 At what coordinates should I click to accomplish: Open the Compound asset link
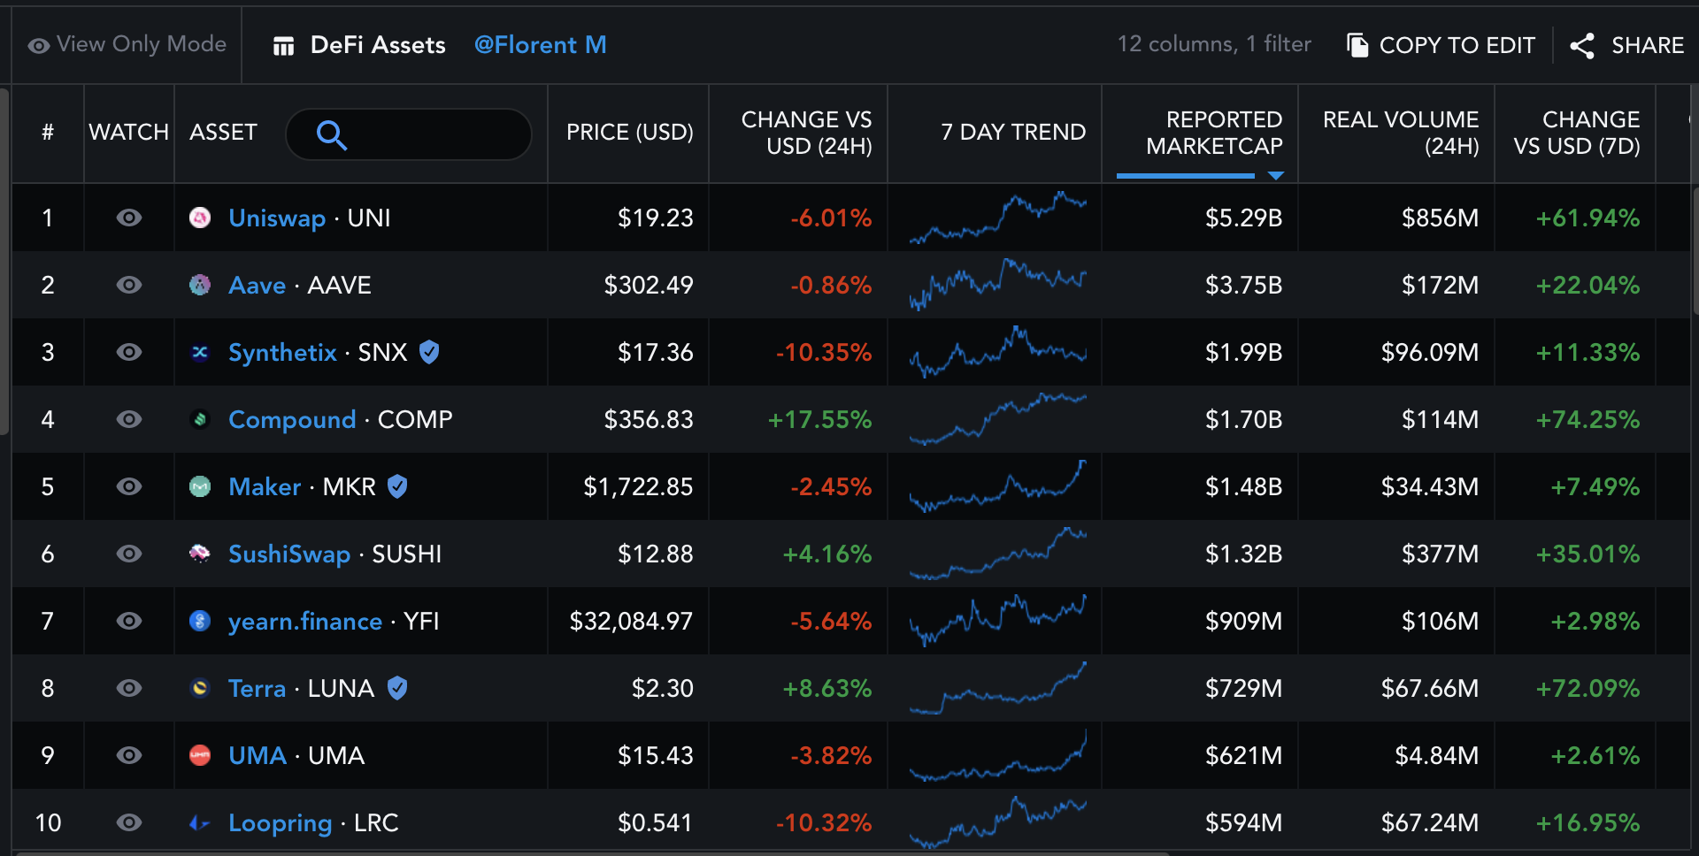click(x=292, y=420)
